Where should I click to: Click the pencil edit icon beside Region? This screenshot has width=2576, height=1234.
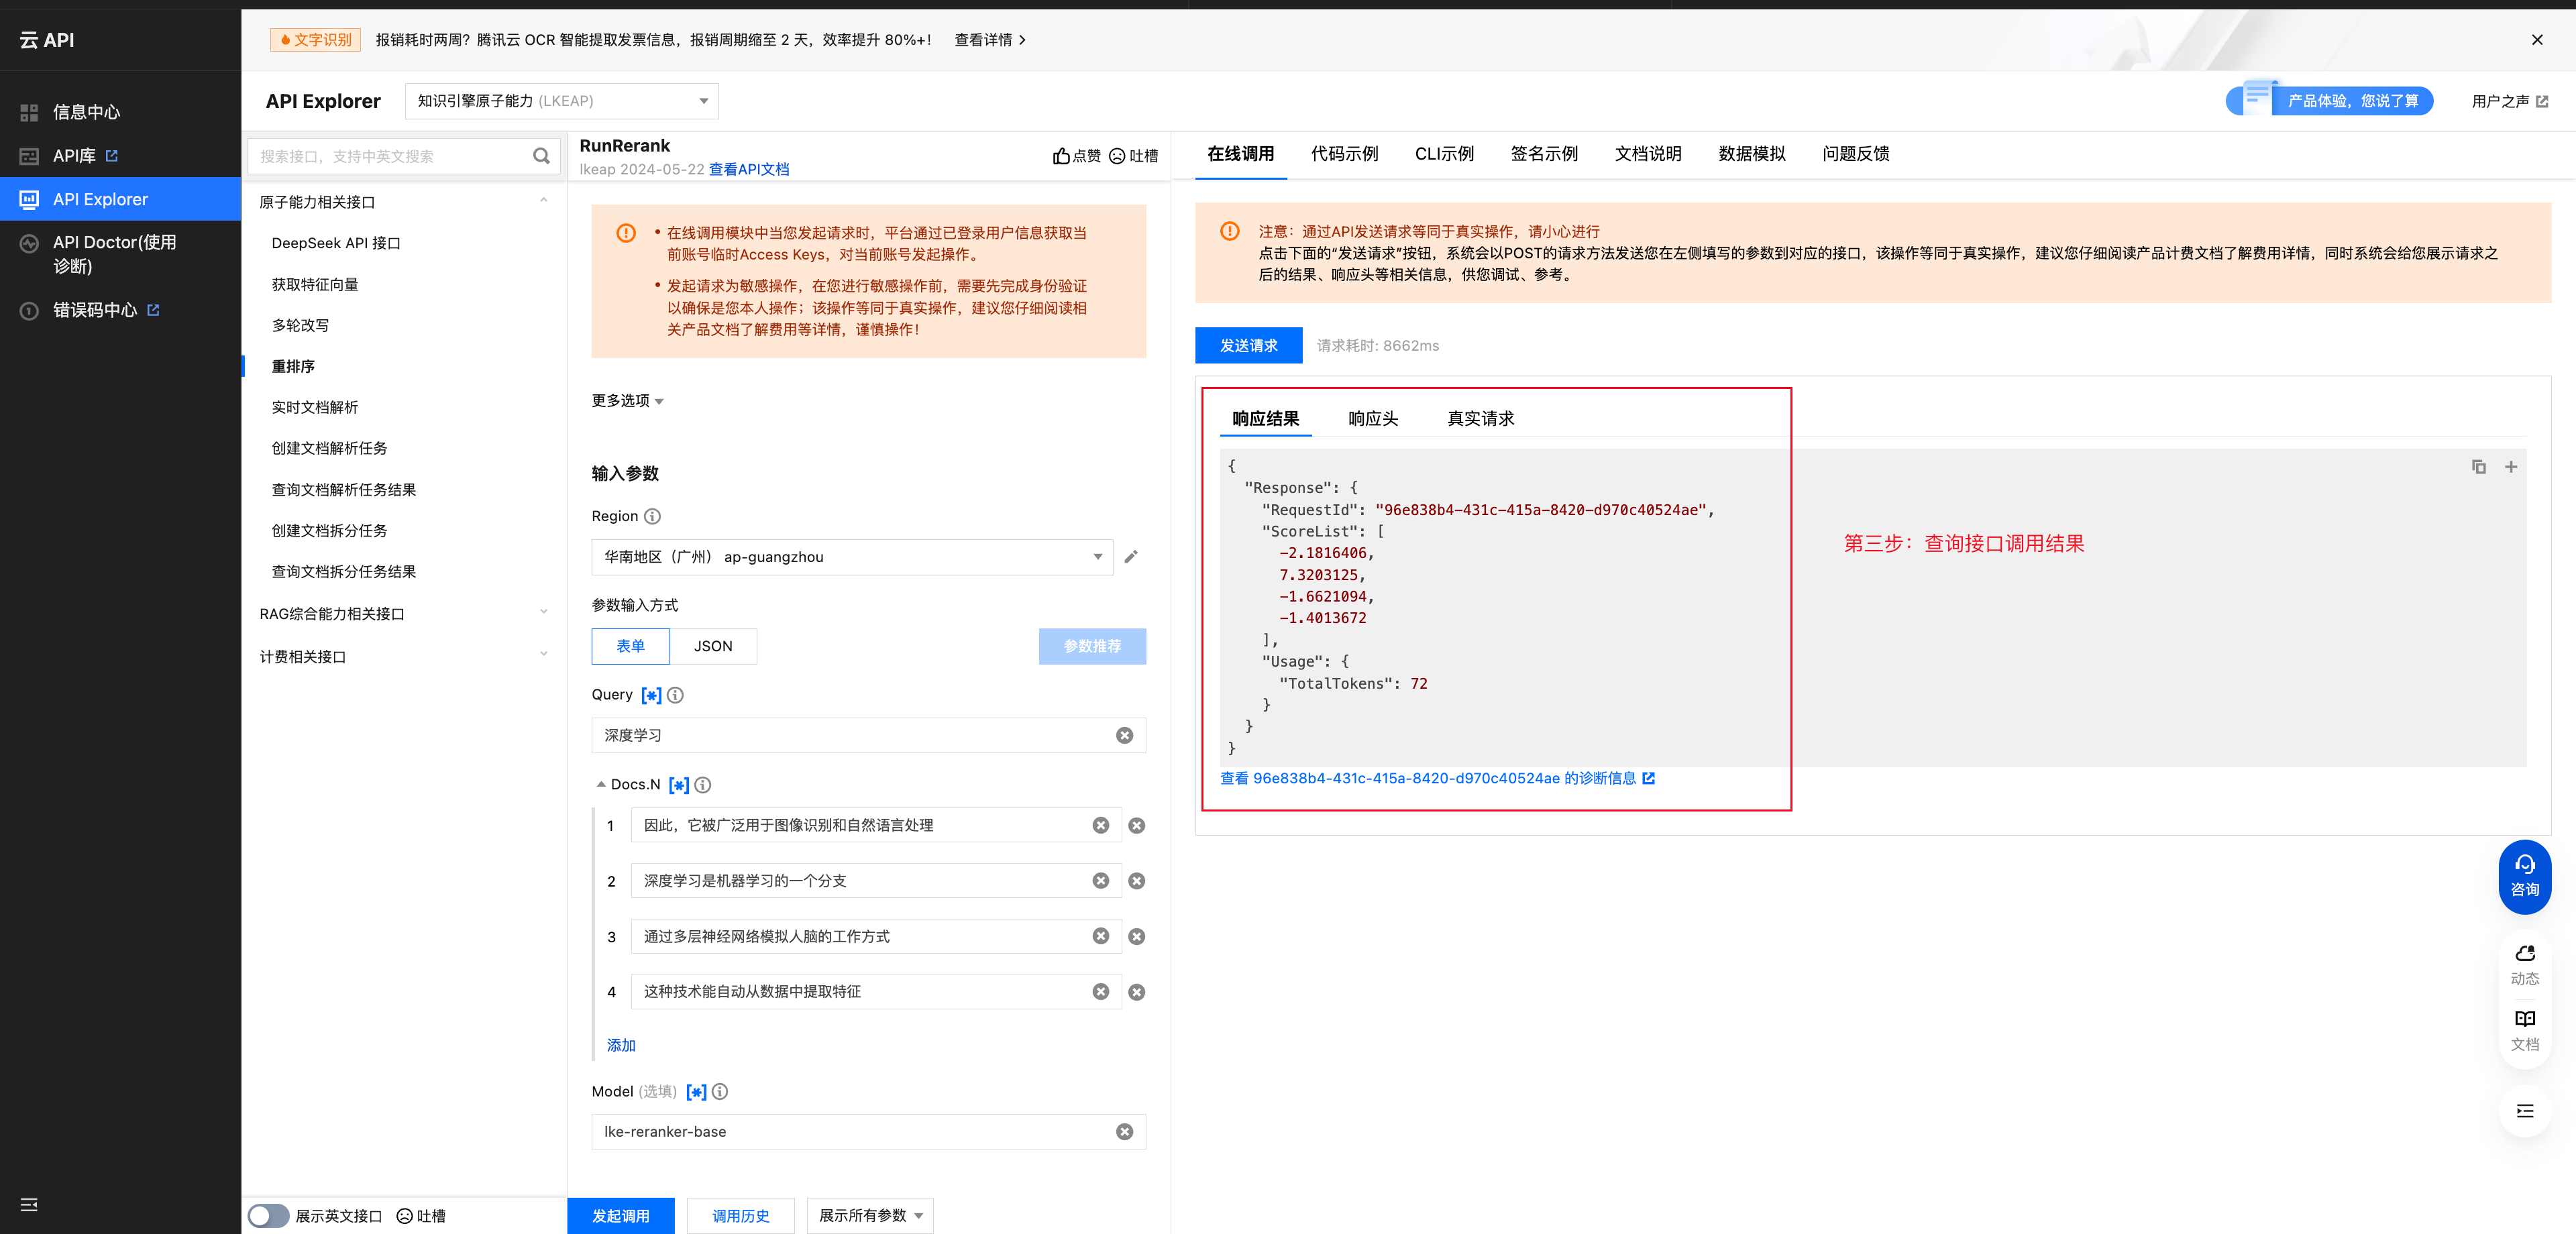coord(1131,557)
